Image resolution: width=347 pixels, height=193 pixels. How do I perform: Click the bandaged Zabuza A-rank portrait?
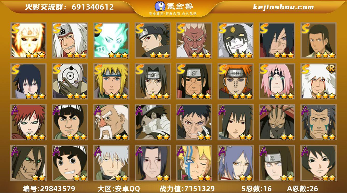[153, 122]
